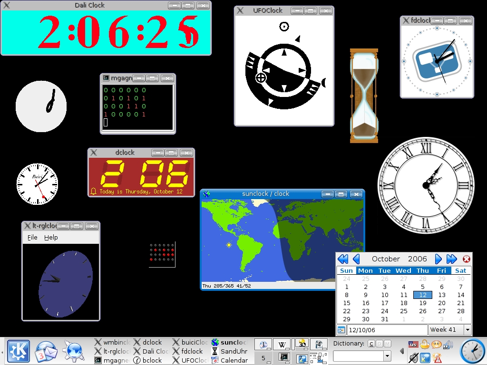Screen dimensions: 487x365
Task: Open the Week 41 dropdown
Action: [x=450, y=330]
